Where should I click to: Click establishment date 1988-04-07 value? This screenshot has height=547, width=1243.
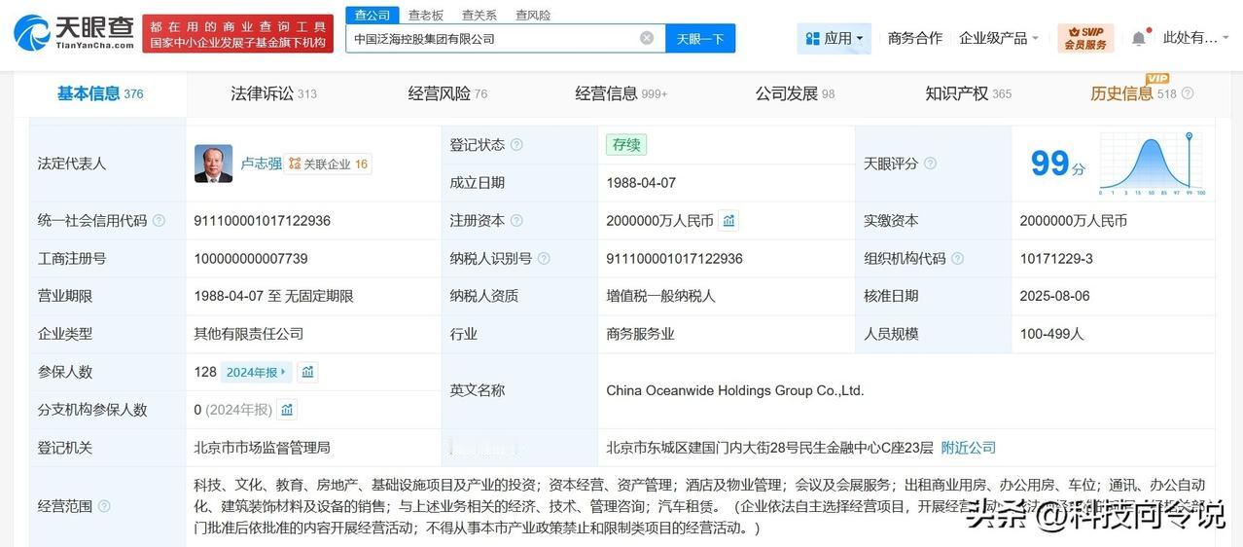(x=641, y=182)
